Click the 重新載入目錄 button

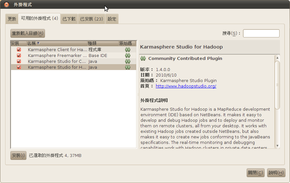coord(28,33)
